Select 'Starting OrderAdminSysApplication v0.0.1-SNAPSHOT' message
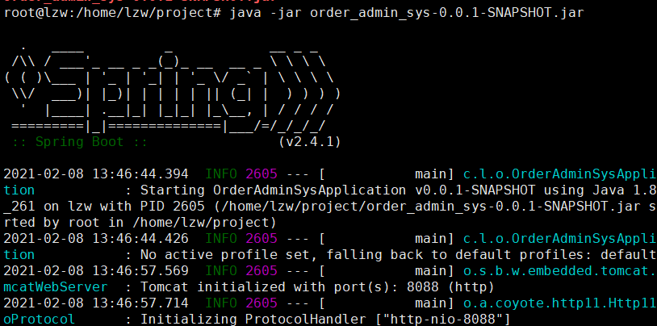657x326 pixels. pyautogui.click(x=337, y=190)
